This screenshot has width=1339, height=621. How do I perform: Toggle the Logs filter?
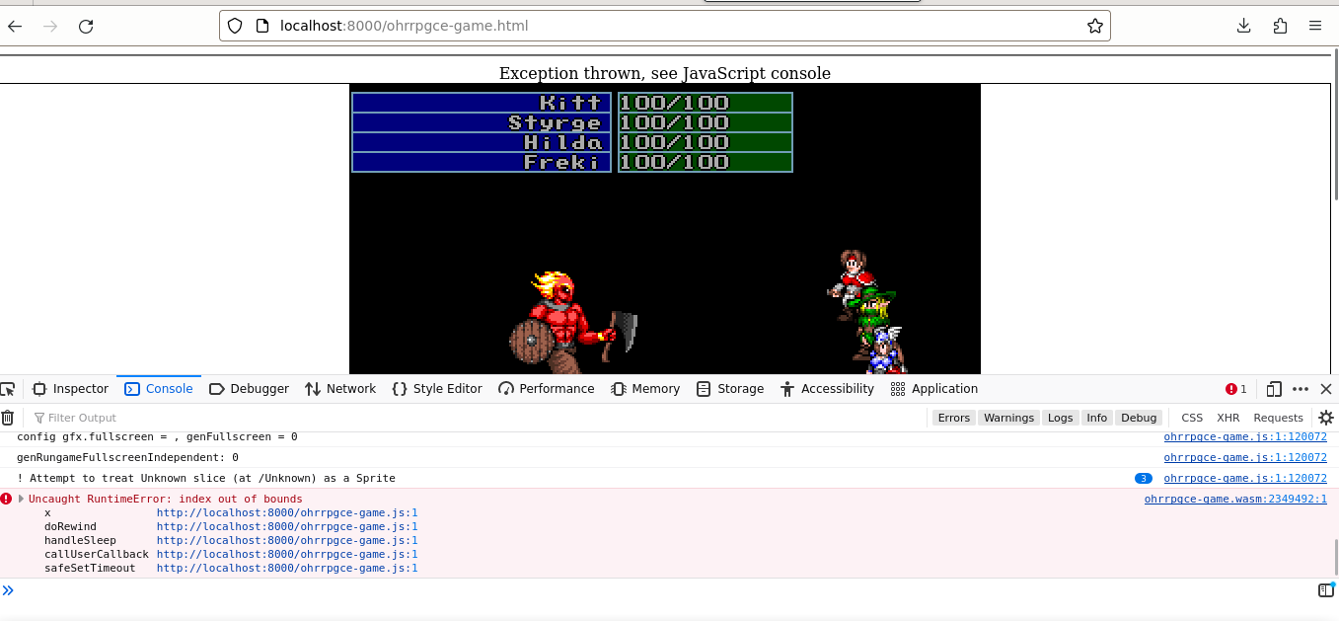tap(1061, 418)
